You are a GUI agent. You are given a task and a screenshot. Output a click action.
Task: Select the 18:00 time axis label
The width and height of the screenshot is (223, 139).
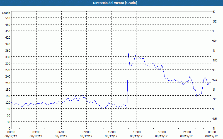[x=162, y=132]
